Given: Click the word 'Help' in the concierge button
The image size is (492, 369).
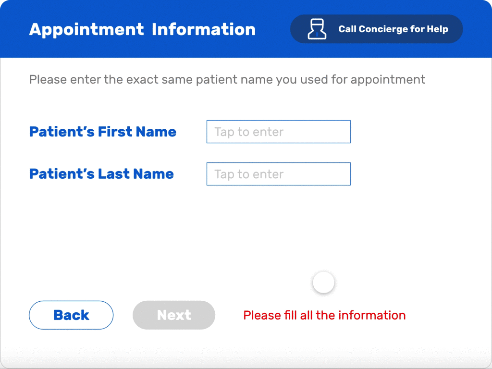Looking at the screenshot, I should point(437,29).
